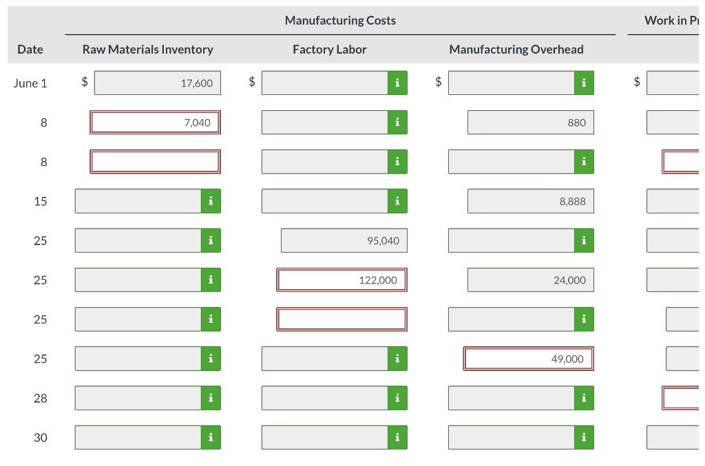705x466 pixels.
Task: Select the 49,000 highlighted Manufacturing Overhead field
Action: 528,358
